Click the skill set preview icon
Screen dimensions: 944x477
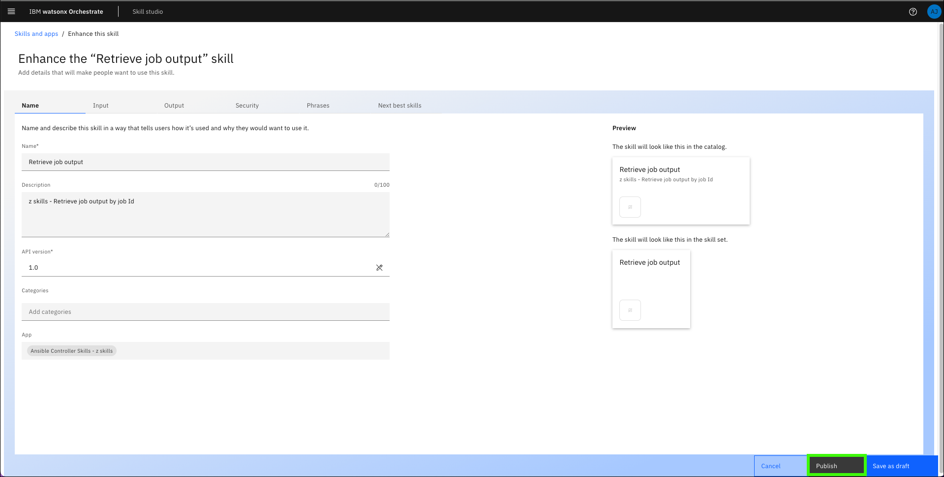point(630,310)
